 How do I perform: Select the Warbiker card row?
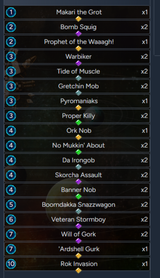[77, 57]
